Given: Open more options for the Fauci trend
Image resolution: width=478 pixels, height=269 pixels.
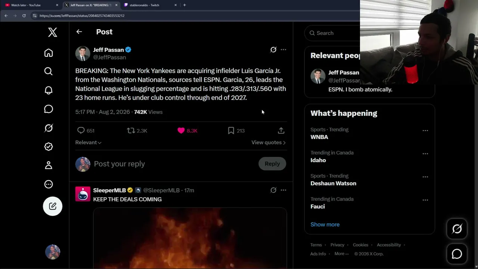Looking at the screenshot, I should (x=425, y=200).
